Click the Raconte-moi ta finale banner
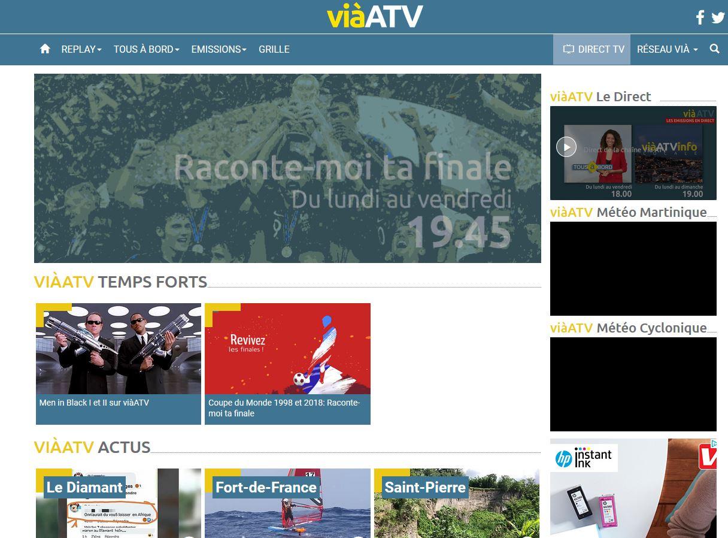The height and width of the screenshot is (538, 728). (x=287, y=168)
